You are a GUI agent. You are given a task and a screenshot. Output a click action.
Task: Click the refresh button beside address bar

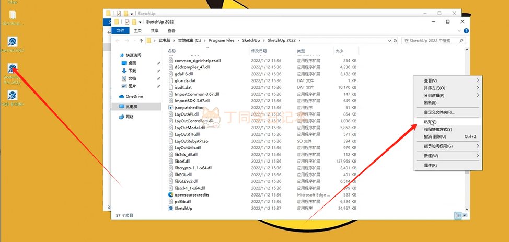point(396,40)
